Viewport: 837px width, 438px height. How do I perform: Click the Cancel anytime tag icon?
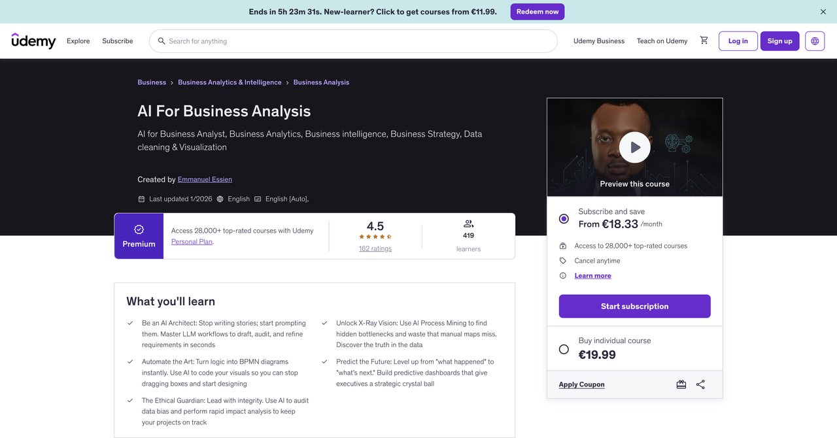coord(563,261)
